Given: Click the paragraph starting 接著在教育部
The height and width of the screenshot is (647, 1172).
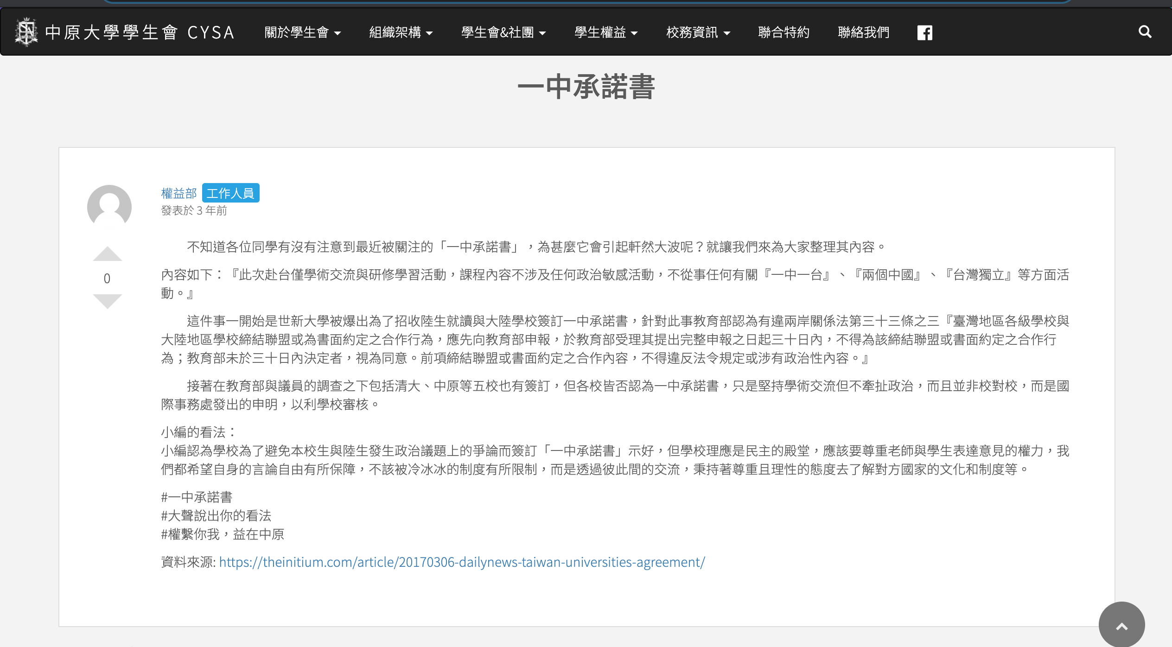Looking at the screenshot, I should pyautogui.click(x=615, y=395).
